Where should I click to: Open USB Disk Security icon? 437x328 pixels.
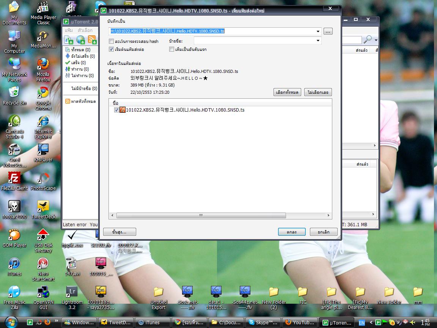click(x=43, y=241)
